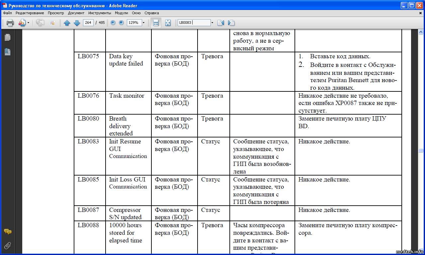Open the Attachments paperclip panel
425x255 pixels.
8,245
